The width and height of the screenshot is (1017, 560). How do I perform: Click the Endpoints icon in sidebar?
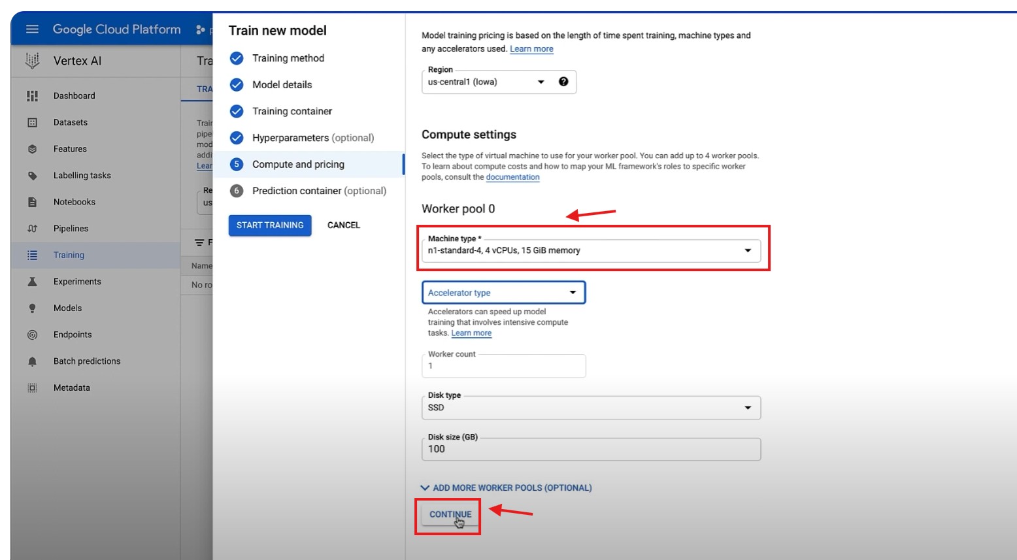click(x=32, y=335)
